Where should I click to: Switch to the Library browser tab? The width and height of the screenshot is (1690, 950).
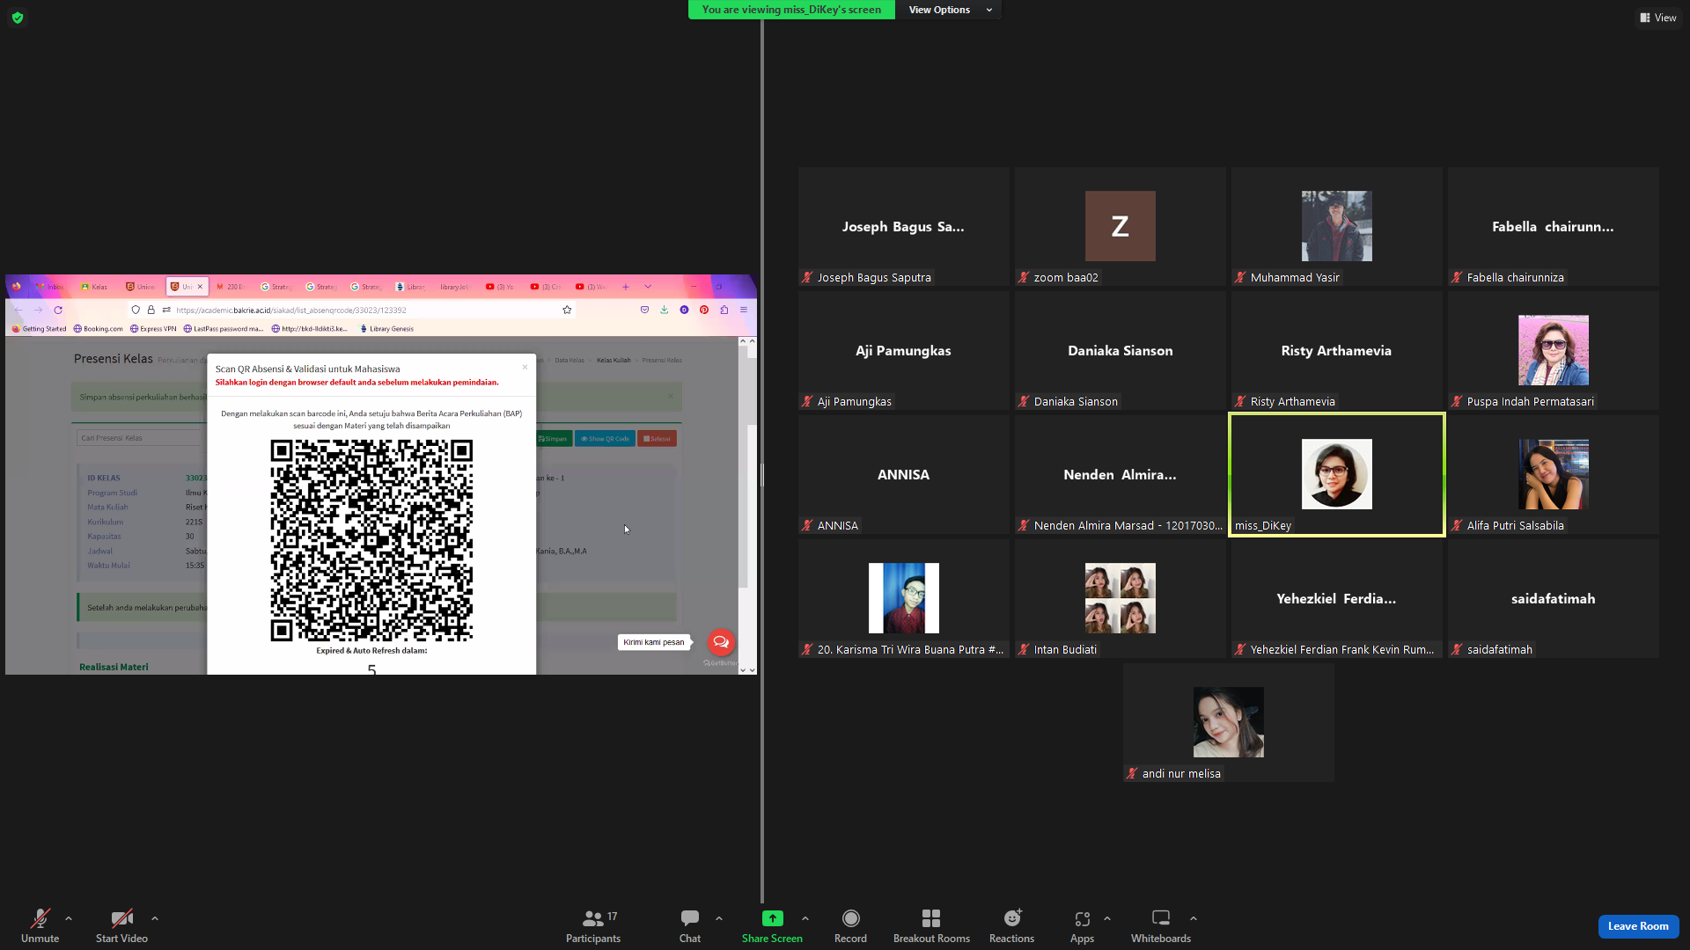[x=410, y=287]
